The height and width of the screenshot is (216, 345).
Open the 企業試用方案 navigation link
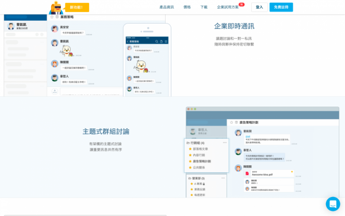coord(228,7)
